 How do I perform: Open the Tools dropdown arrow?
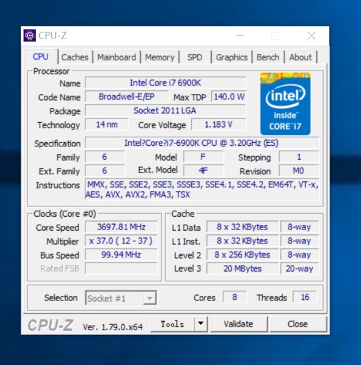point(201,323)
